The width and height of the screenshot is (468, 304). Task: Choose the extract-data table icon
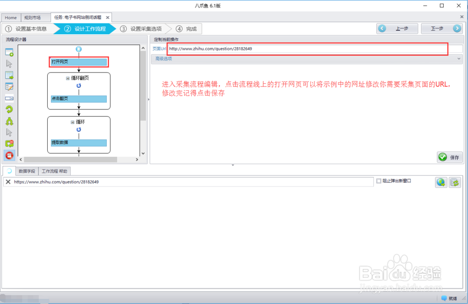tap(9, 75)
